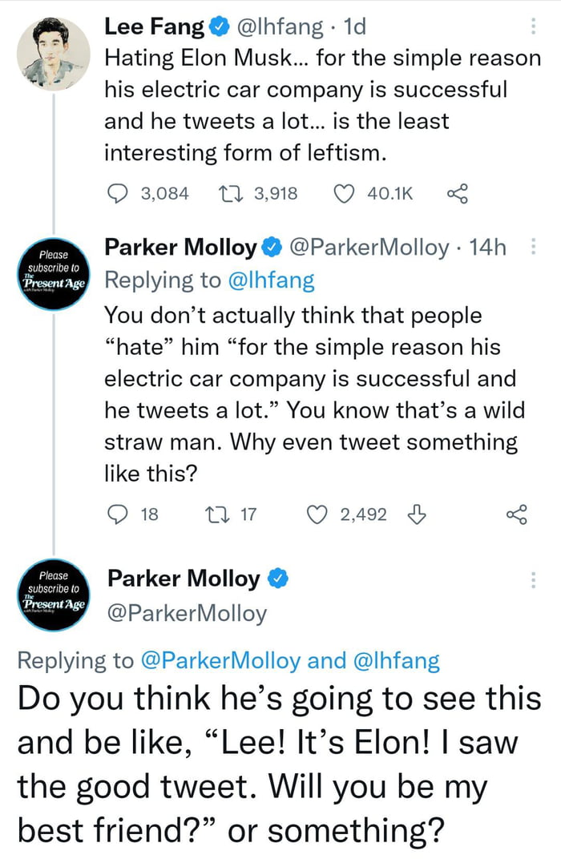Like Lee Fang's tweet

tap(344, 193)
